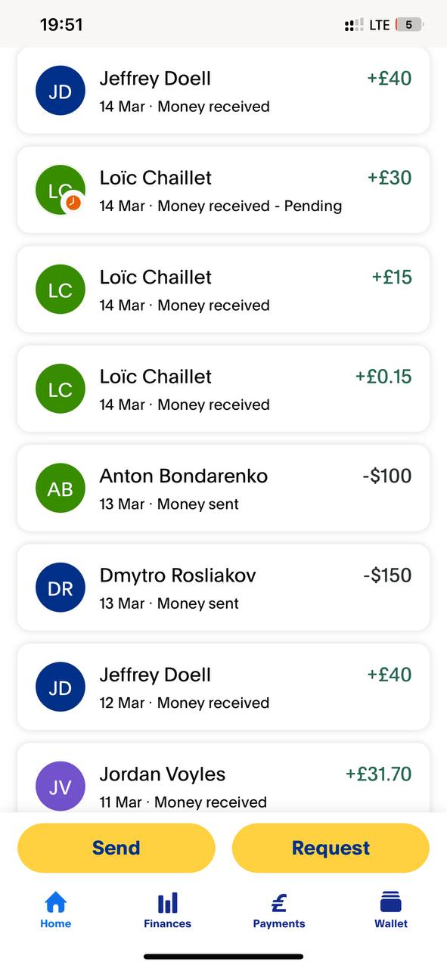Open Jeffrey Doell 12 Mar transaction
Screen dimensions: 447x968
(223, 687)
